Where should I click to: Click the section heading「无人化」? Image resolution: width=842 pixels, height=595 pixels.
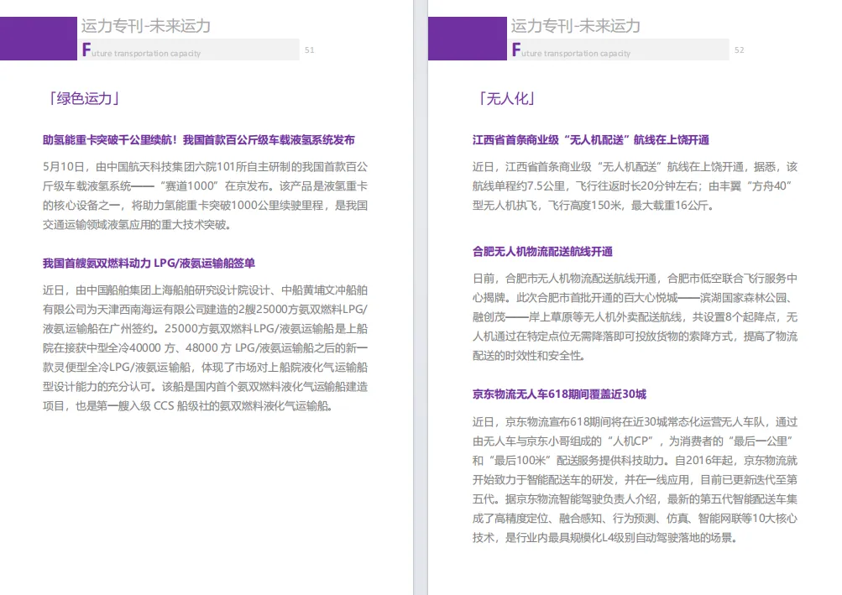506,98
